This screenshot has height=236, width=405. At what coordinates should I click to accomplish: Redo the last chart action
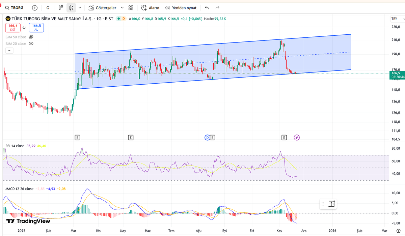click(217, 7)
